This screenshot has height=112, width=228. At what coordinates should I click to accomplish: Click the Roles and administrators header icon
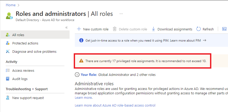(9, 16)
